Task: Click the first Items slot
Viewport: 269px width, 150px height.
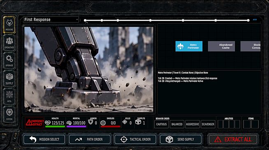Action: coord(247,124)
